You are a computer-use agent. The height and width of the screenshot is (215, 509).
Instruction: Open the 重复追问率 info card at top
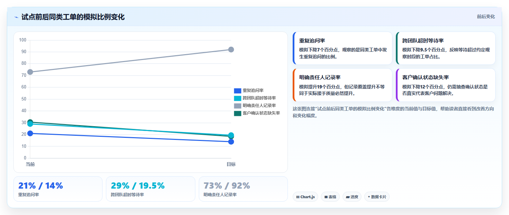click(x=343, y=48)
